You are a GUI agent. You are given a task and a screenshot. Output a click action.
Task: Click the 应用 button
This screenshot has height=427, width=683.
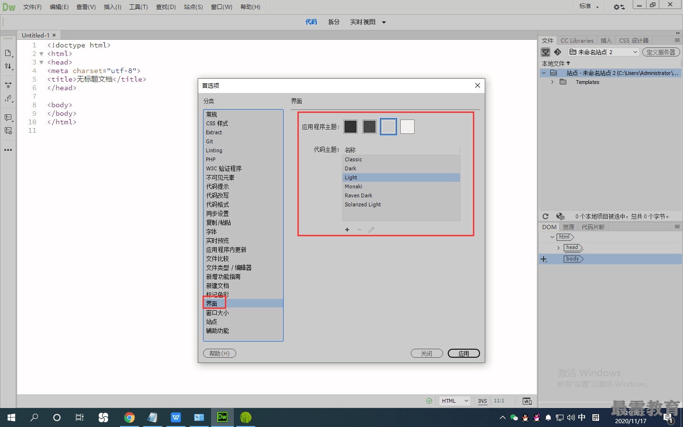click(x=464, y=353)
